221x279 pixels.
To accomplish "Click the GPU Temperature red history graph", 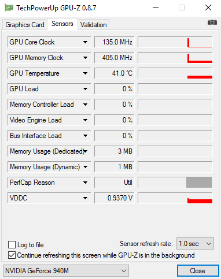I will (175, 73).
